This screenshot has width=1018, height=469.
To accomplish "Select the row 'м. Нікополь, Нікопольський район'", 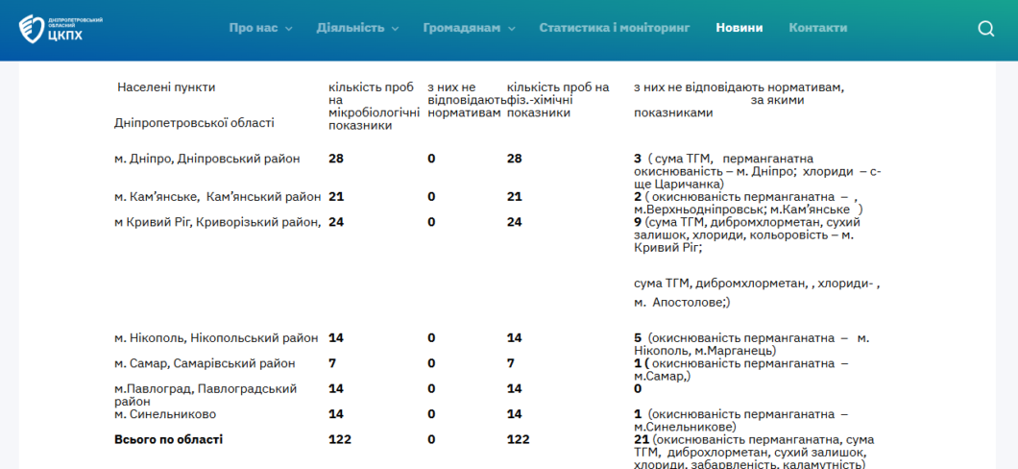I will pos(216,337).
